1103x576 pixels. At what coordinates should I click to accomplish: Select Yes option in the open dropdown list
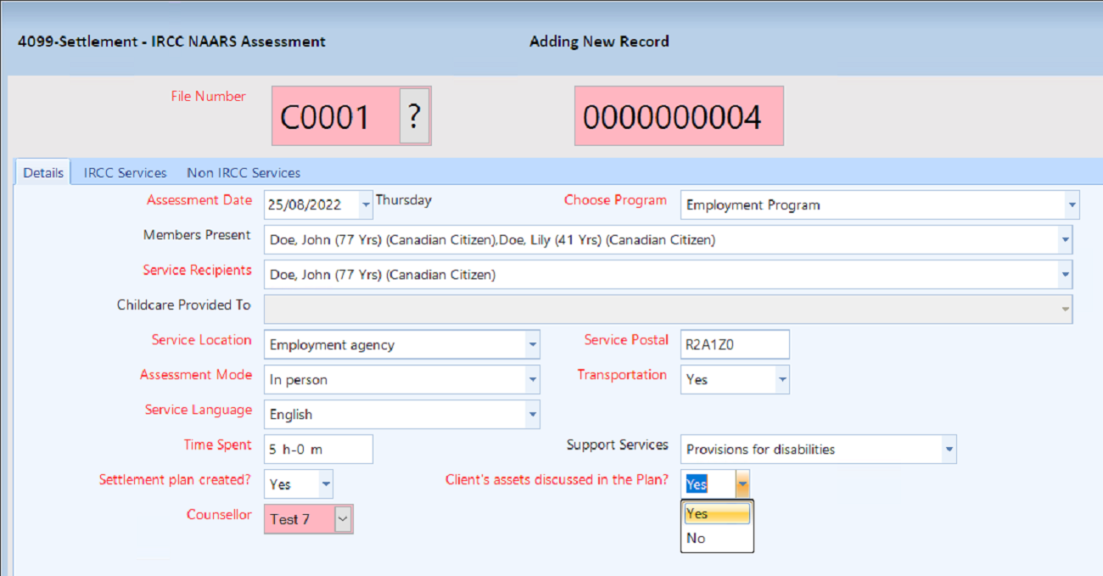pos(716,513)
